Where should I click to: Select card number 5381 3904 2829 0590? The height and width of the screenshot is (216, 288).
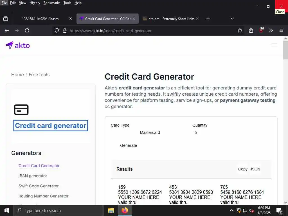(191, 192)
